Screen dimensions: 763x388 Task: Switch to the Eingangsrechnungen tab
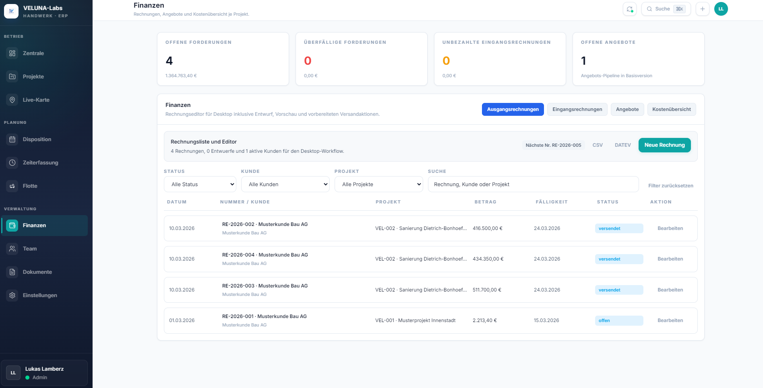[577, 109]
